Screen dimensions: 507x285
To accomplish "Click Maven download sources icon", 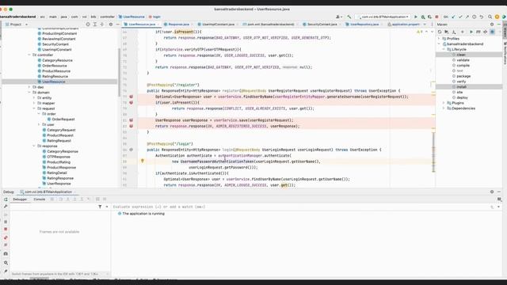I will (x=454, y=32).
